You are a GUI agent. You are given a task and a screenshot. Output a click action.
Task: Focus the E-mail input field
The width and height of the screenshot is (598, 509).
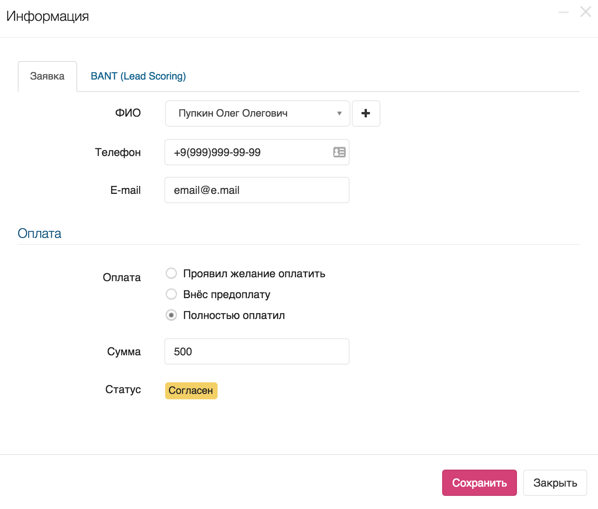257,190
